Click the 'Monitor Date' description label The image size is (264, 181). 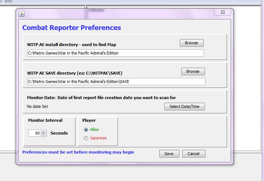pos(101,98)
